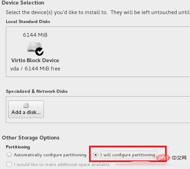
Task: Click the 'vda / 6144 MiB free' text
Action: pos(35,69)
